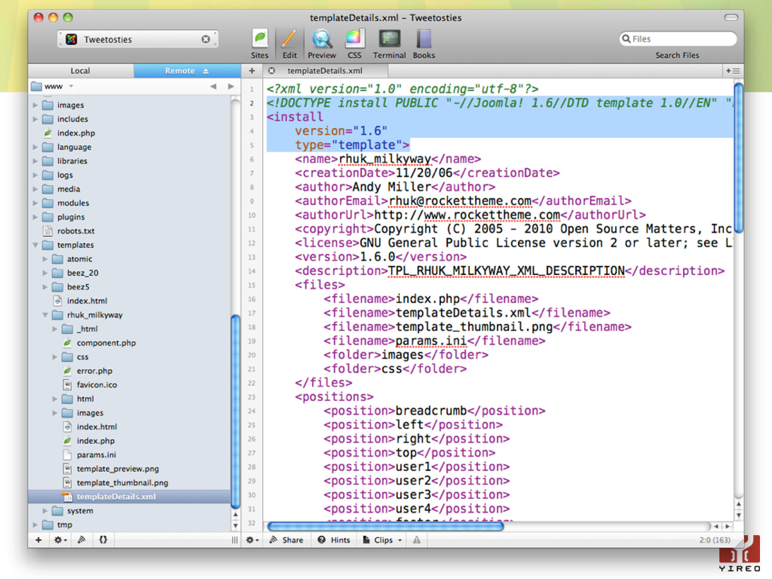
Task: Click the Share button
Action: click(287, 540)
